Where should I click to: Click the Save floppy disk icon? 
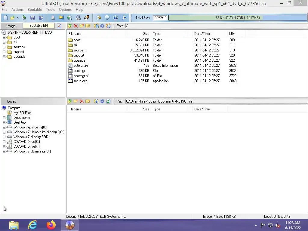(32, 18)
